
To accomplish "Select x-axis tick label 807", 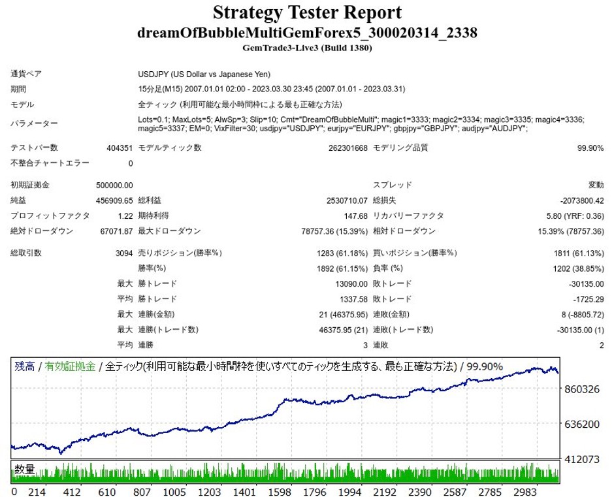I will click(142, 492).
